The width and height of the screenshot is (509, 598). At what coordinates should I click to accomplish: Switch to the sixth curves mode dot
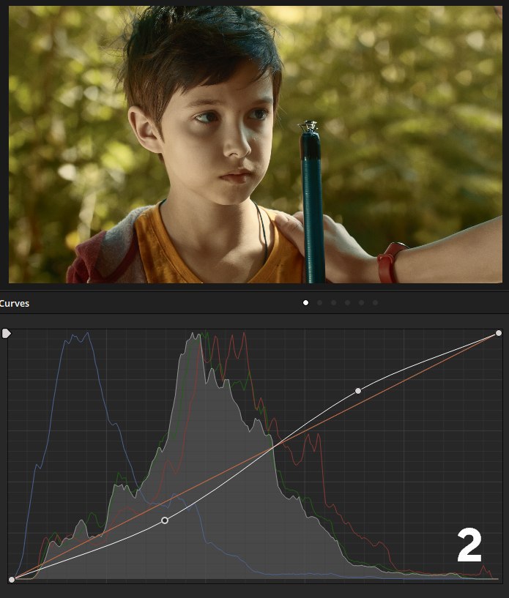(x=376, y=302)
